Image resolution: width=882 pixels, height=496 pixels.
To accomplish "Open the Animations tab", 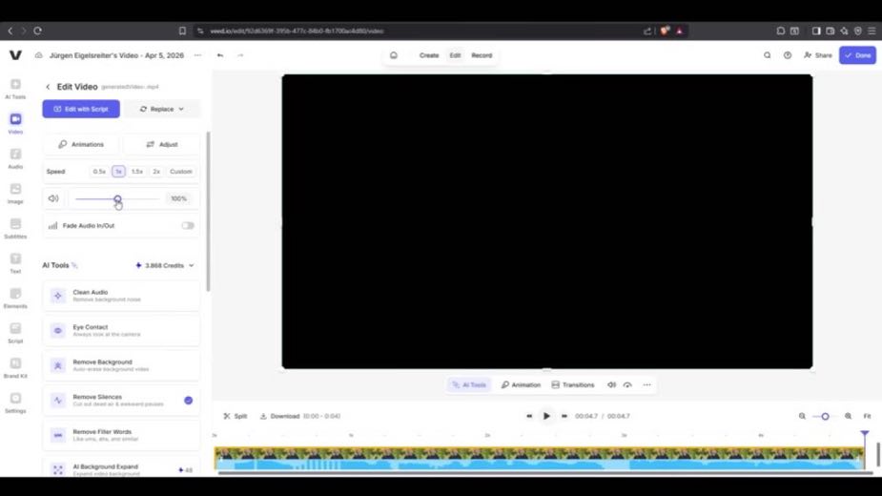I will [x=81, y=145].
